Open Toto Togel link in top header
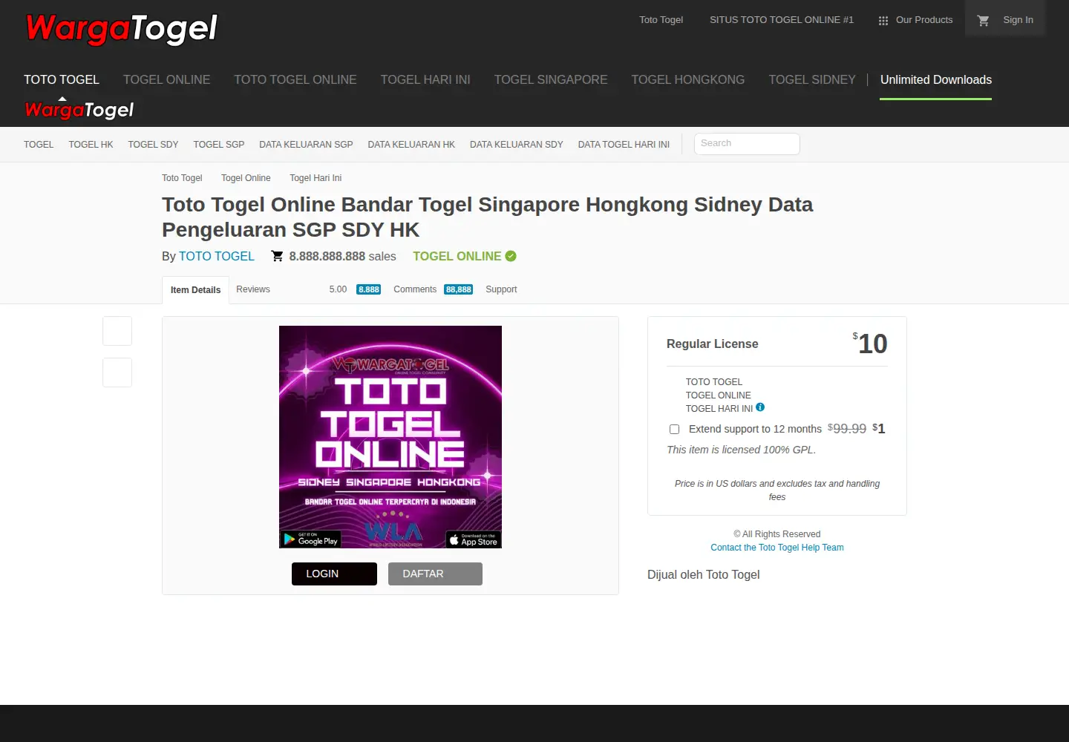 click(x=661, y=20)
